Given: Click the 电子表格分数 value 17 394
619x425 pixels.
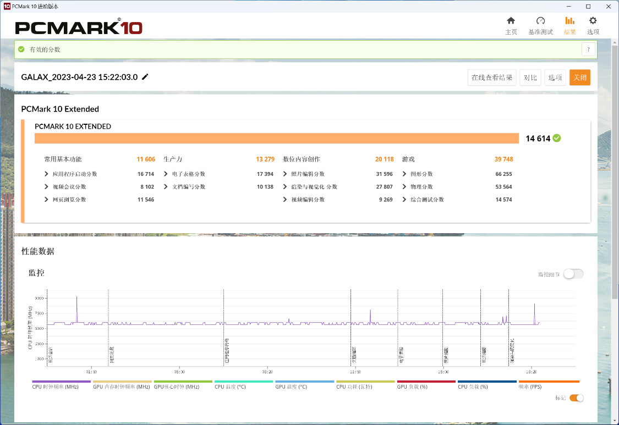Looking at the screenshot, I should [265, 174].
